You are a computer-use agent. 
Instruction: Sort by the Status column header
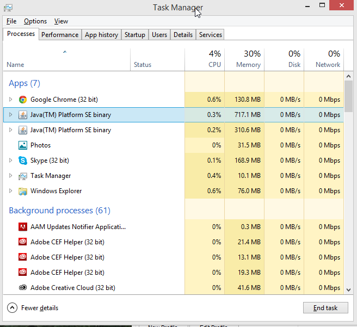(158, 60)
